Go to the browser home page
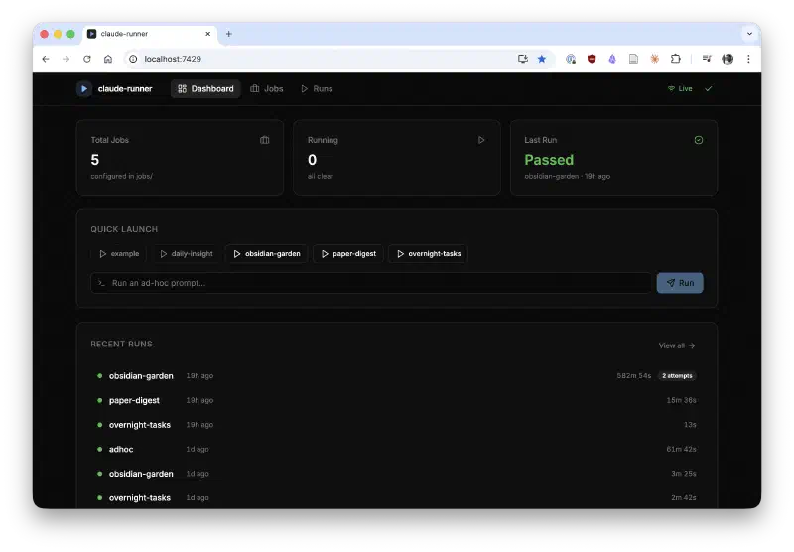This screenshot has width=794, height=552. click(x=108, y=59)
